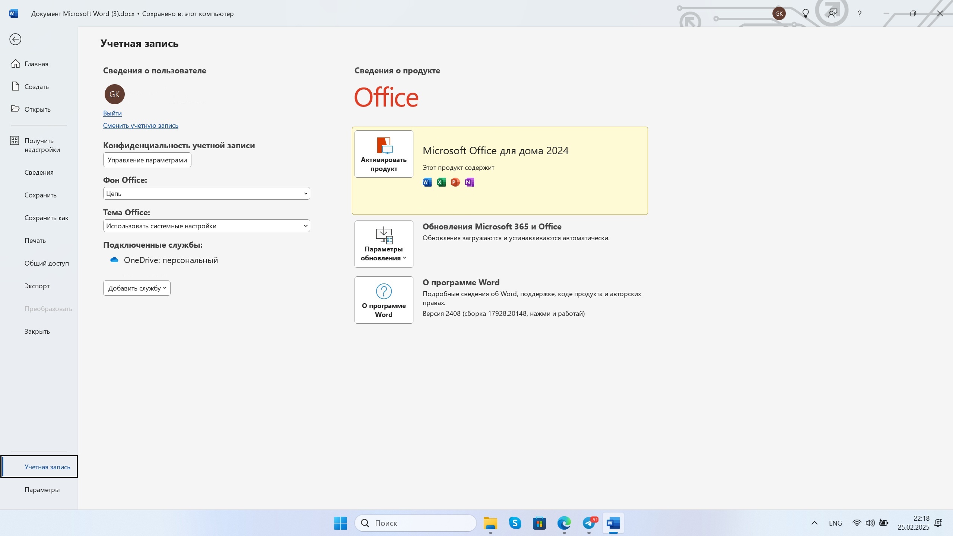Open the Главная backstage page
The width and height of the screenshot is (953, 536).
tap(39, 64)
